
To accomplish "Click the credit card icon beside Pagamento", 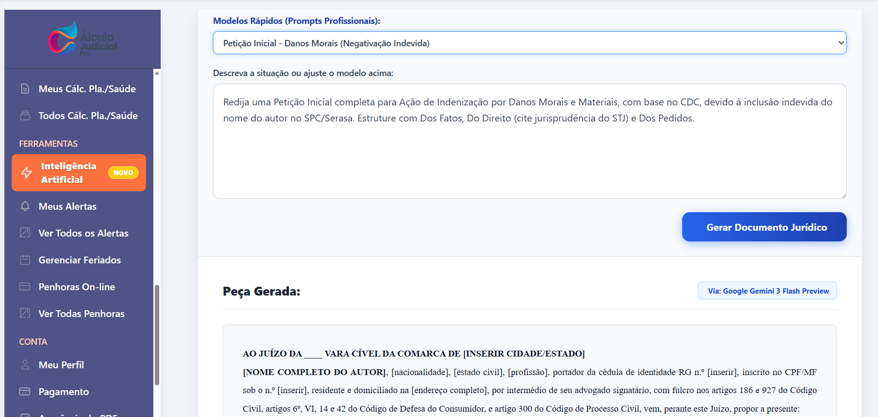I will pos(25,392).
